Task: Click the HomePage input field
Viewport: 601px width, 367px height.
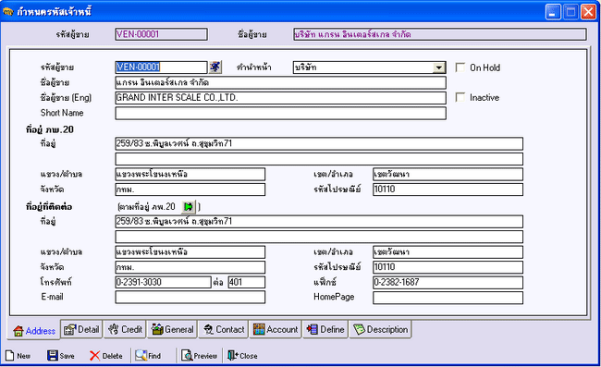Action: coord(448,298)
